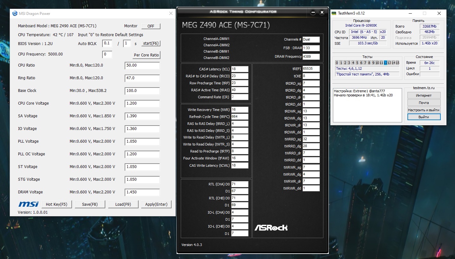Click the Save(F8) button
455x259 pixels.
pos(90,204)
